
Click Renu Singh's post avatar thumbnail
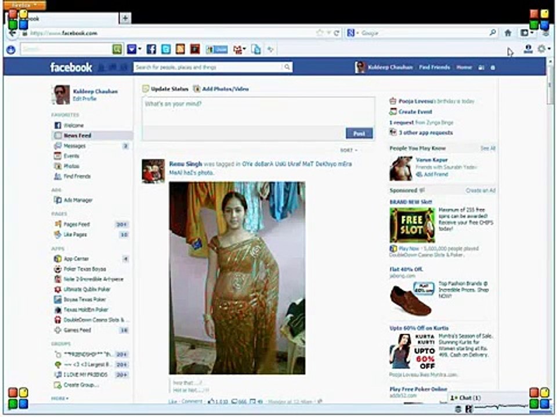point(153,171)
